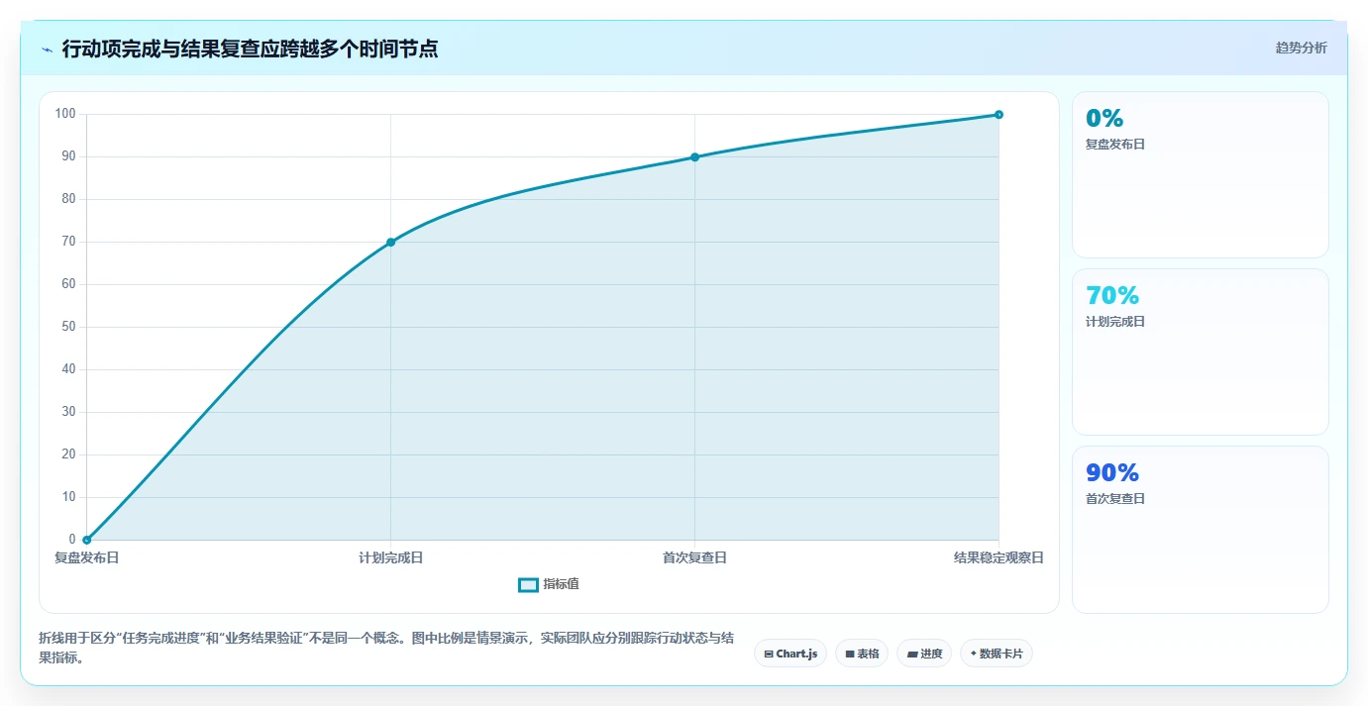Click the y-axis tick label 20

pos(68,454)
